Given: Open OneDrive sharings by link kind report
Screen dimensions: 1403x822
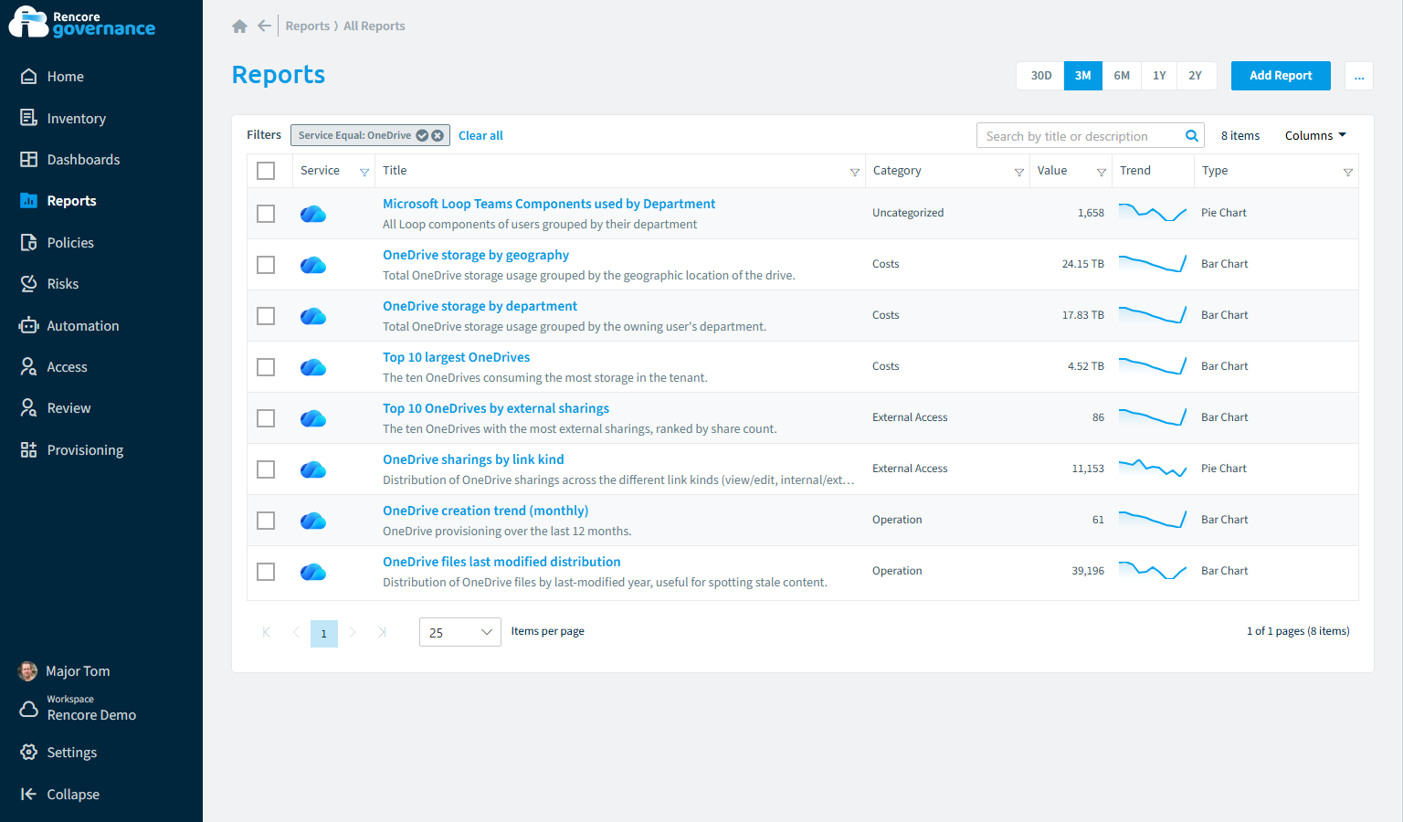Looking at the screenshot, I should click(x=473, y=459).
